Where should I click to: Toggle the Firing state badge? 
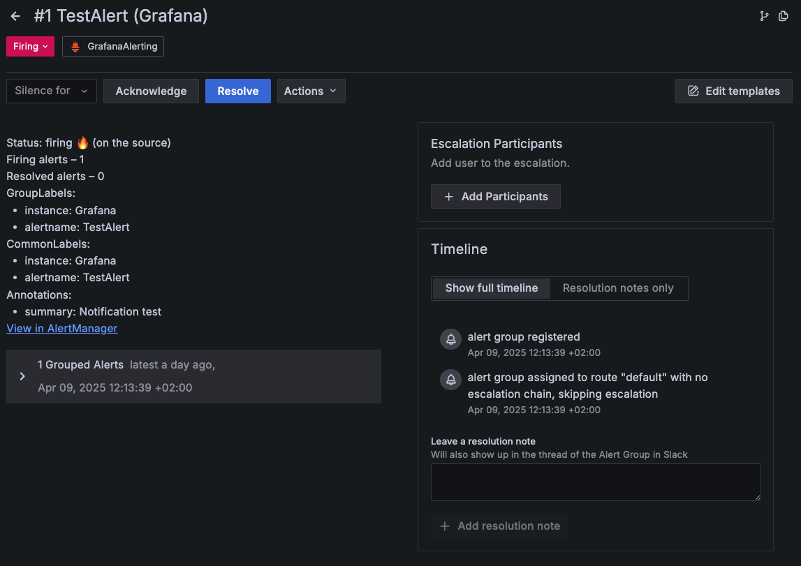[30, 46]
